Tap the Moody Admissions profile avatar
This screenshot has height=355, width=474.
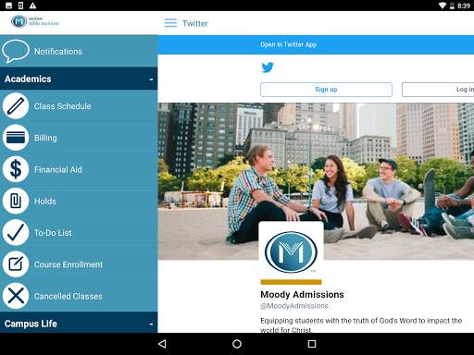click(291, 251)
